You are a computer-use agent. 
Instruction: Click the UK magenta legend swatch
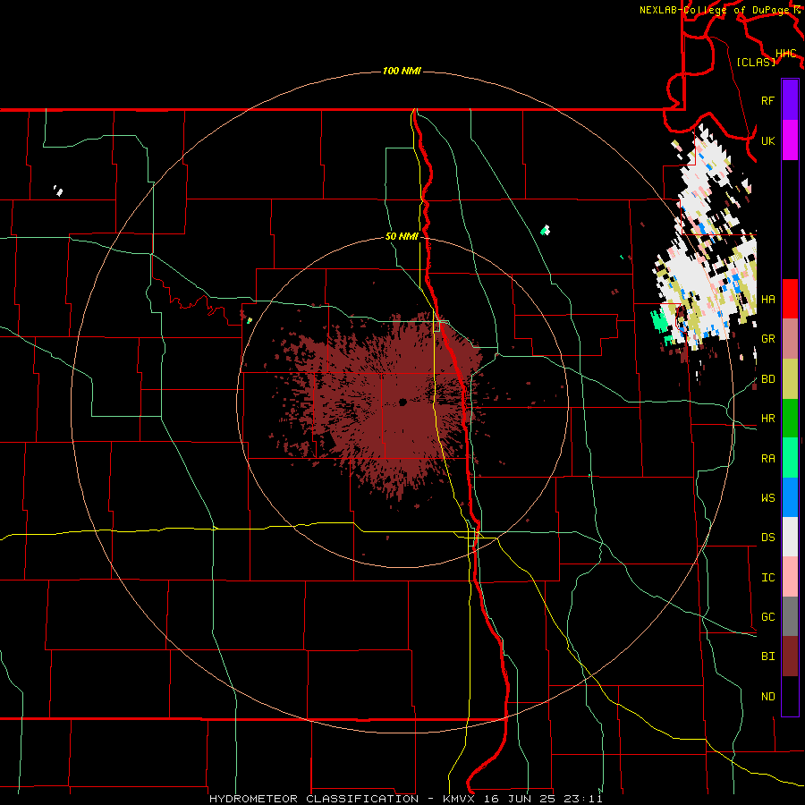pyautogui.click(x=790, y=140)
